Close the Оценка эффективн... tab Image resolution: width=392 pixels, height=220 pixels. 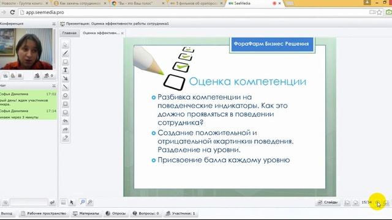coord(123,33)
